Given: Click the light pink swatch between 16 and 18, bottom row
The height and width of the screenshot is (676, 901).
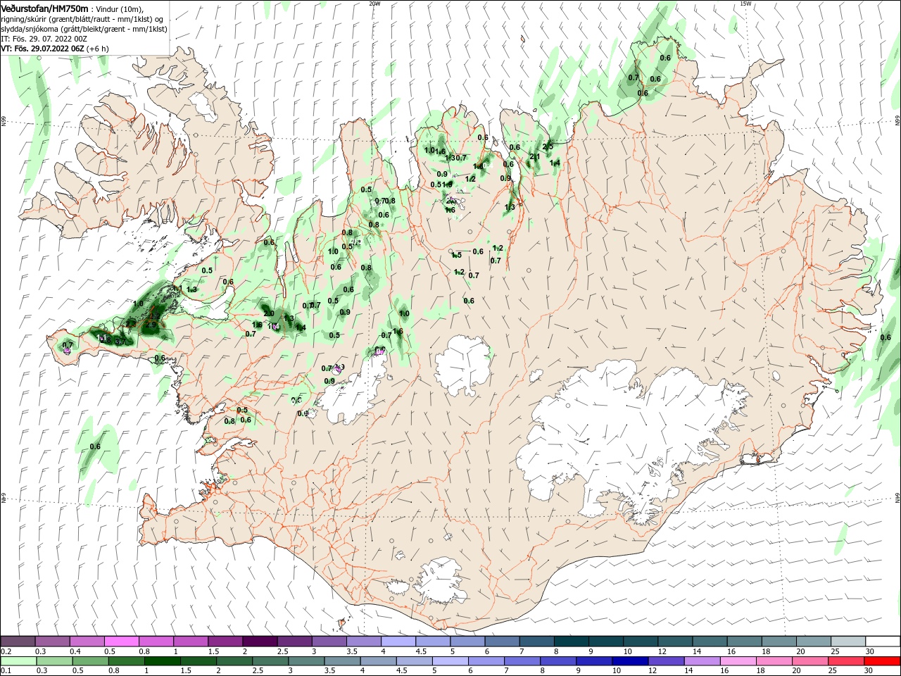Looking at the screenshot, I should pyautogui.click(x=738, y=662).
